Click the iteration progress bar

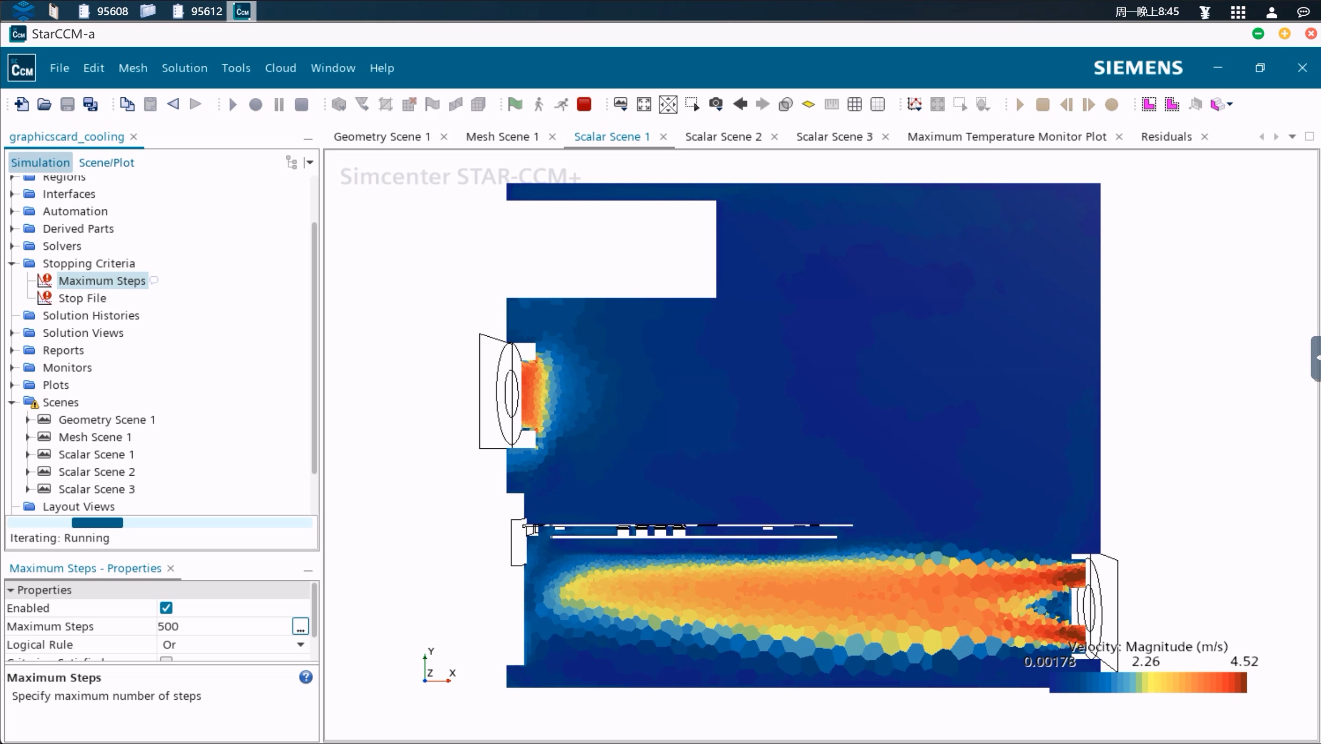[160, 522]
